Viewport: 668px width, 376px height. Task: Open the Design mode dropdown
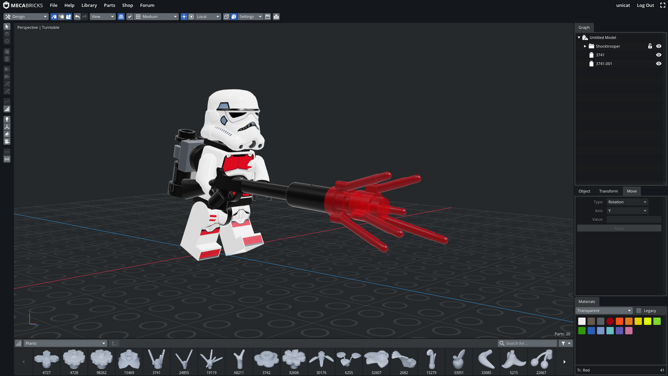[26, 17]
